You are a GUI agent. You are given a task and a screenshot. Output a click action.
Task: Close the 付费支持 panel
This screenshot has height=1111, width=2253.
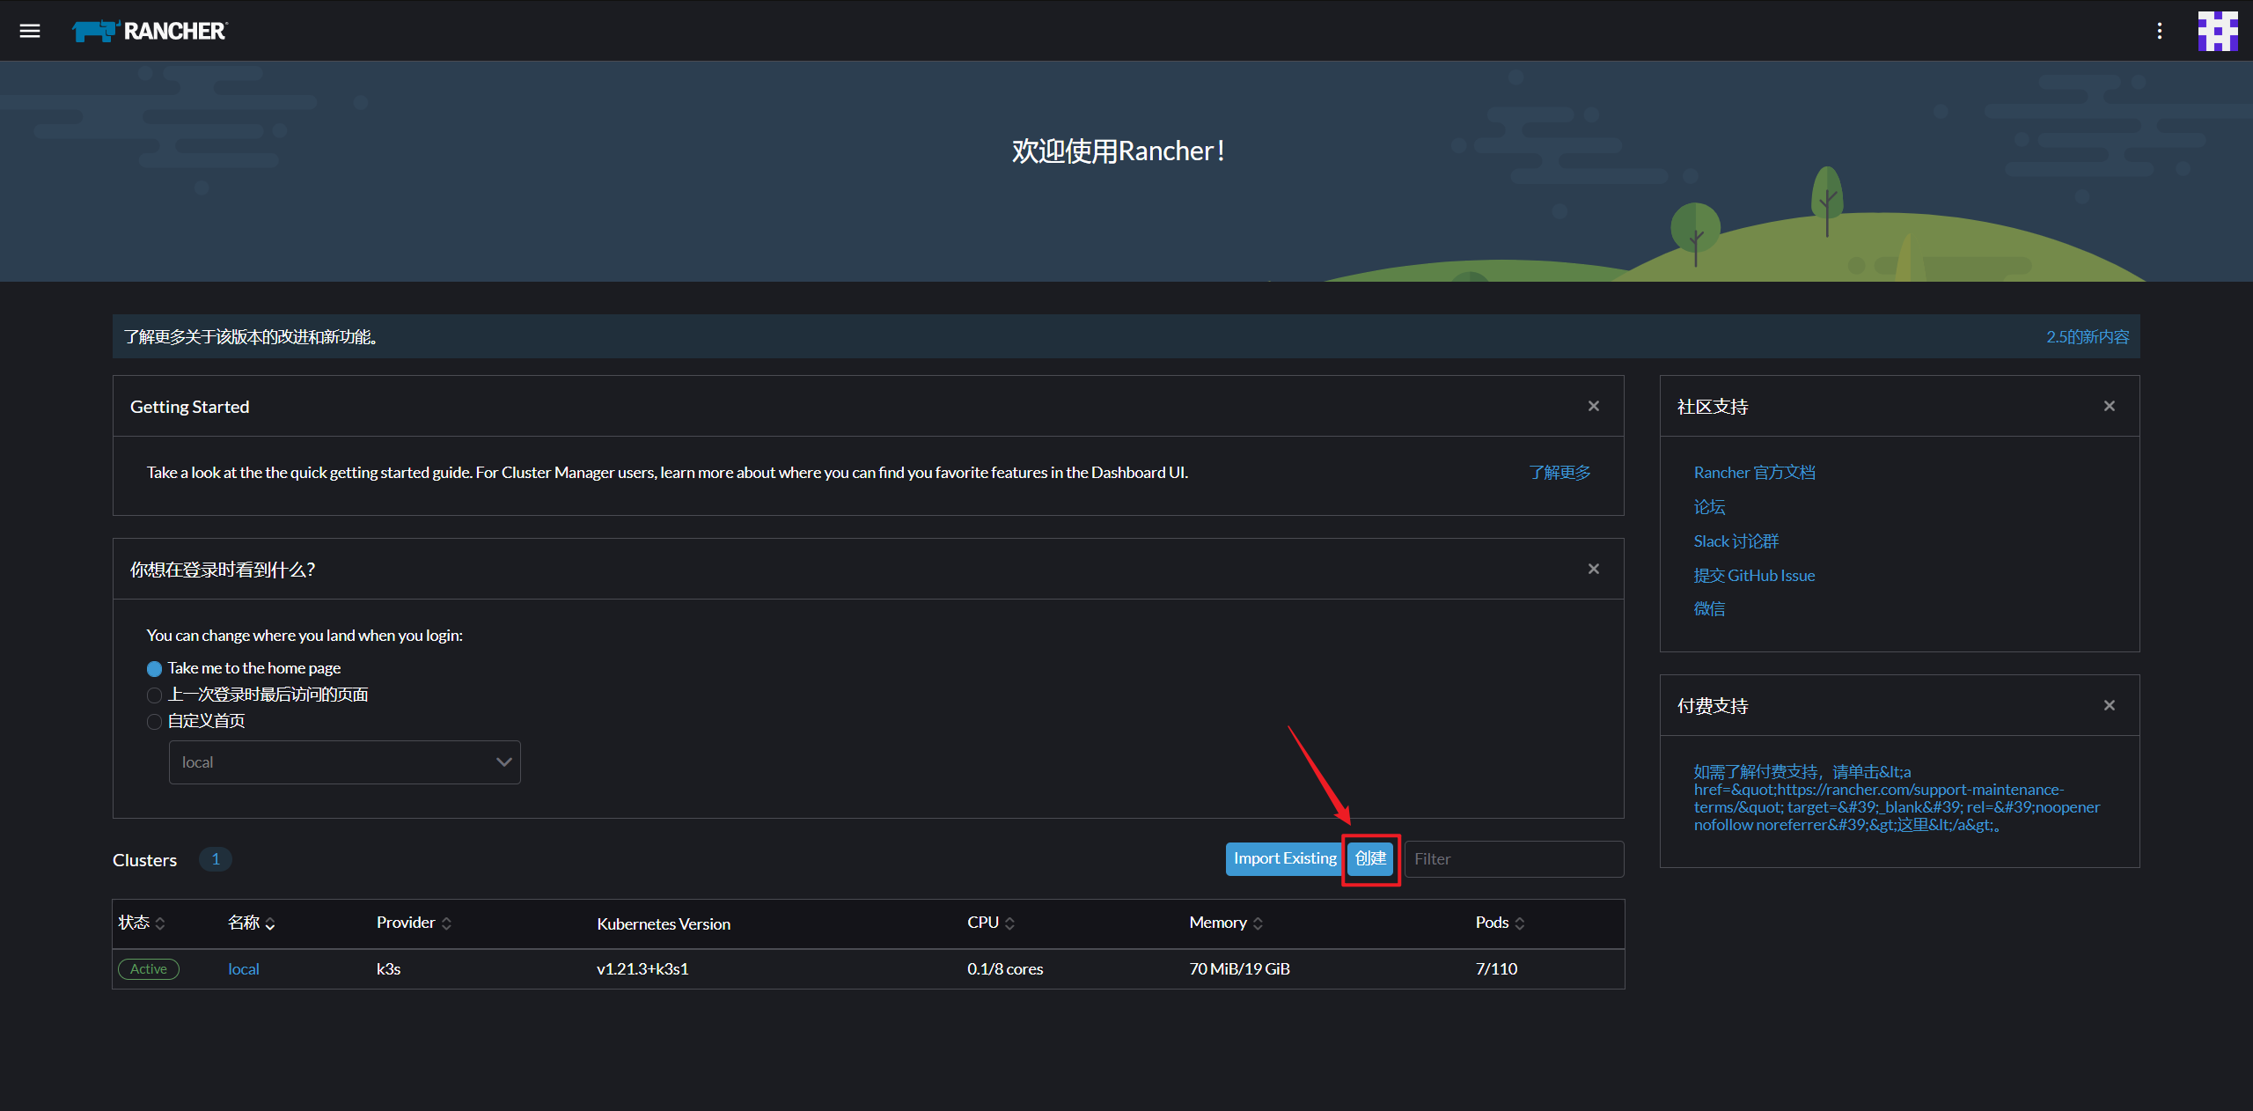pyautogui.click(x=2109, y=705)
